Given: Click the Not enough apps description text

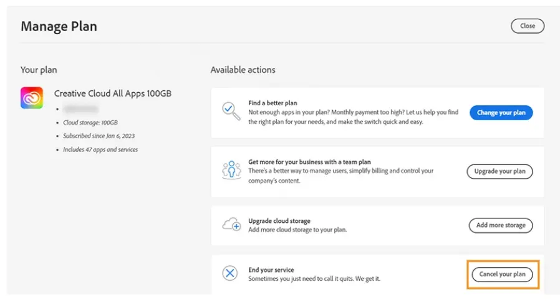Looking at the screenshot, I should click(353, 117).
